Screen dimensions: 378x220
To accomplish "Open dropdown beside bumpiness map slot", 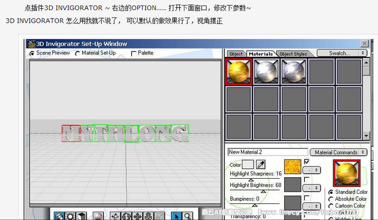I will (311, 206).
